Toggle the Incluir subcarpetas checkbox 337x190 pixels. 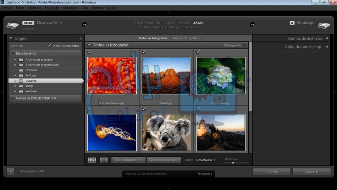50,46
